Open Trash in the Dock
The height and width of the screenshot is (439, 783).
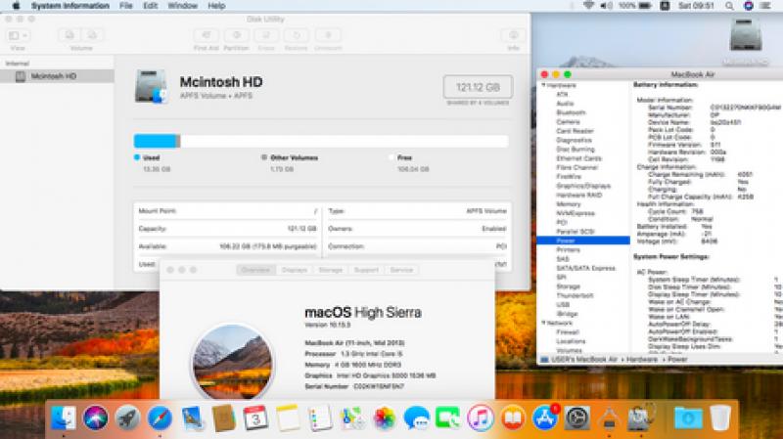(x=720, y=417)
